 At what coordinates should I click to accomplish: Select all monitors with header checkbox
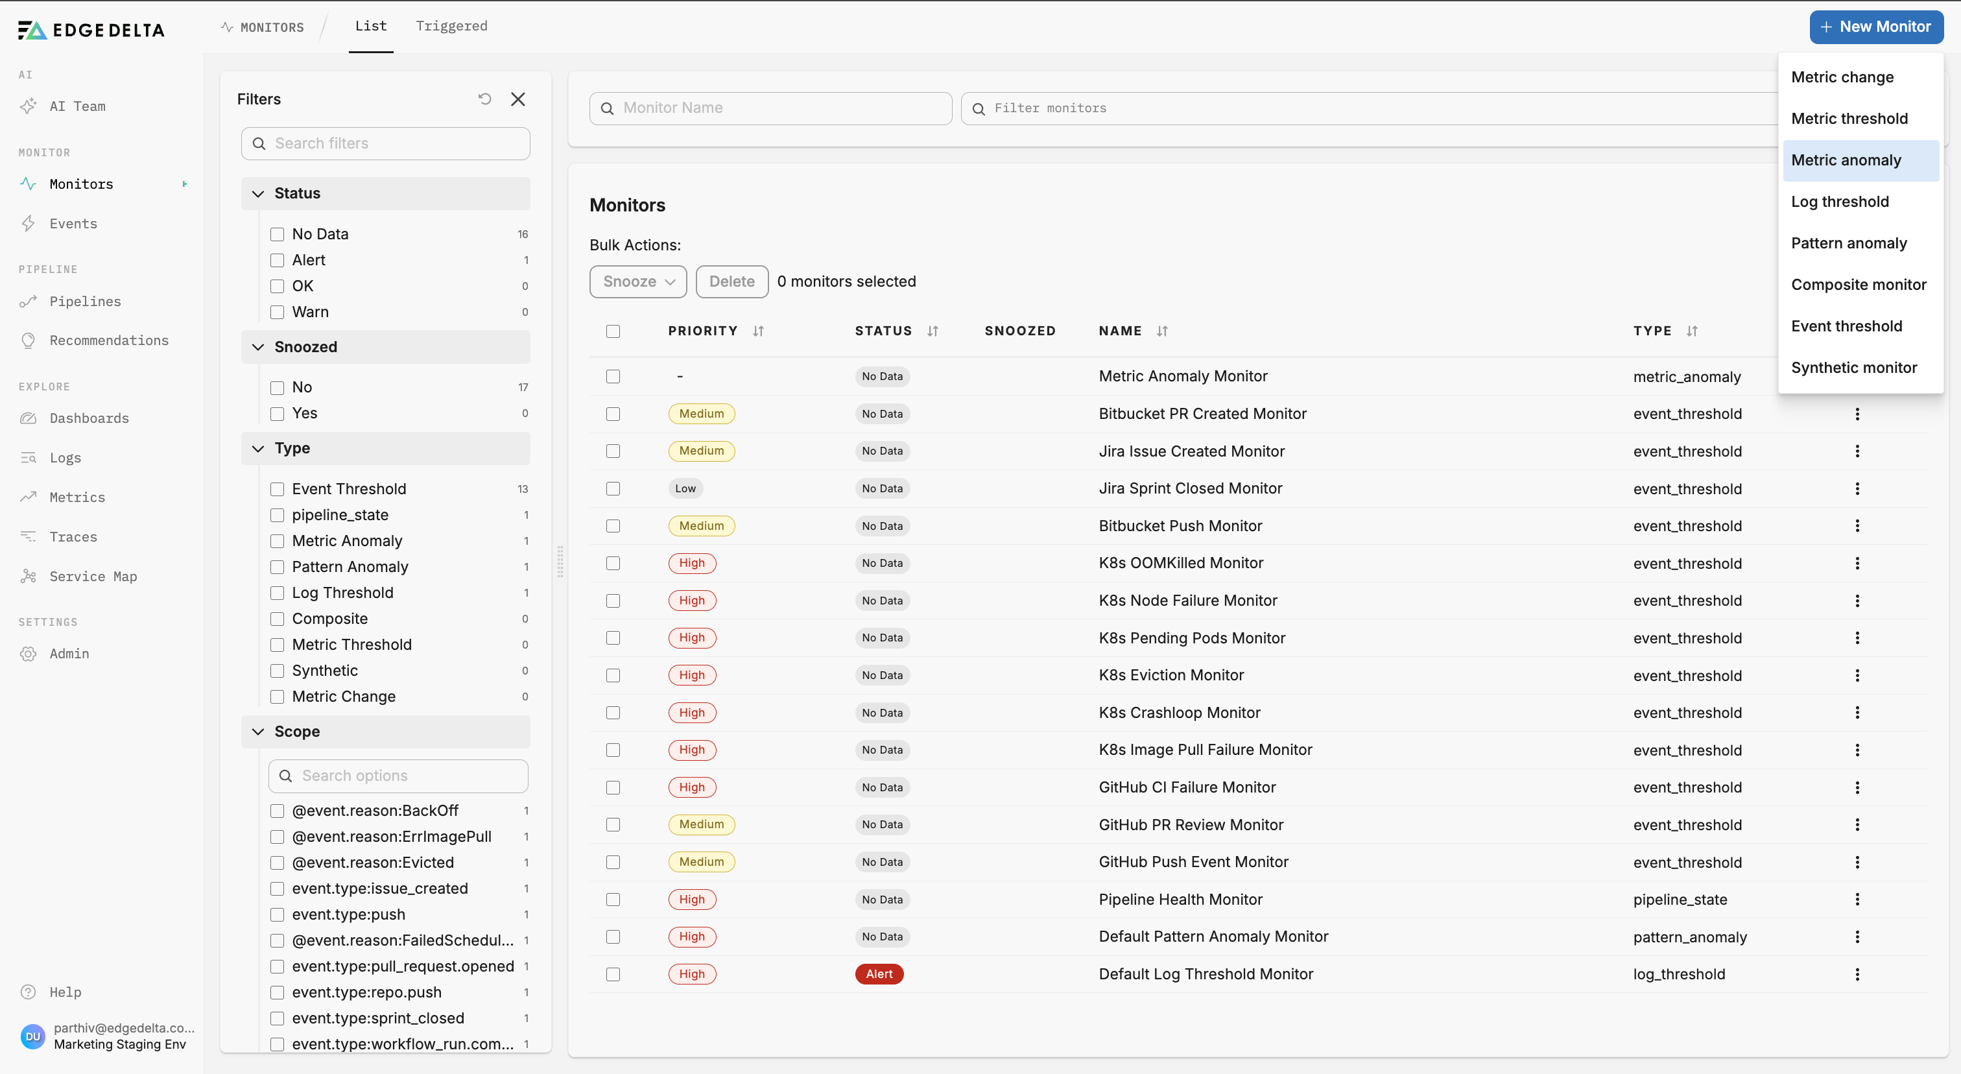[613, 331]
